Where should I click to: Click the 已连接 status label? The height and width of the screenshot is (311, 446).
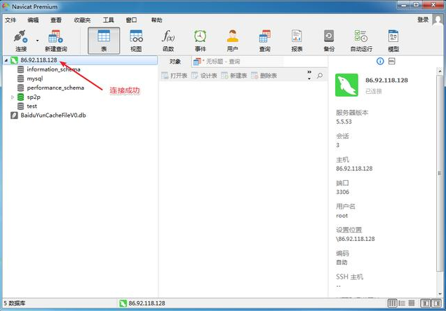click(x=374, y=92)
